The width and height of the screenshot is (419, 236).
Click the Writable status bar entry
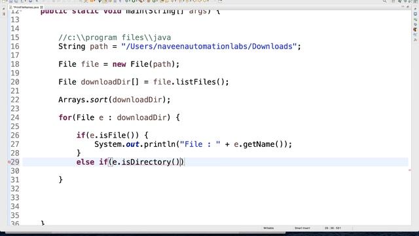[268, 228]
